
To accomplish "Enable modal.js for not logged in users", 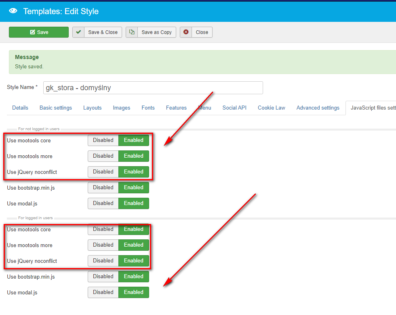I will [134, 203].
